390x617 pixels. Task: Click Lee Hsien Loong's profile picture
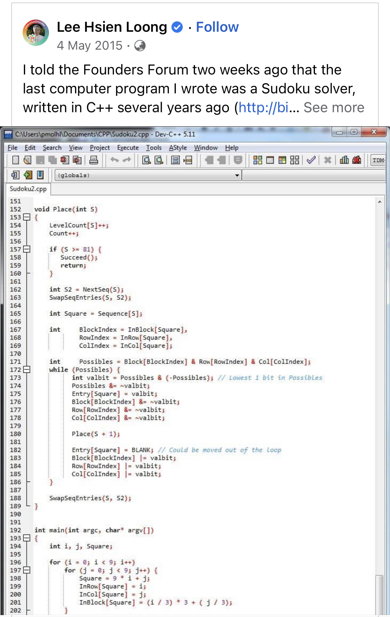[36, 33]
